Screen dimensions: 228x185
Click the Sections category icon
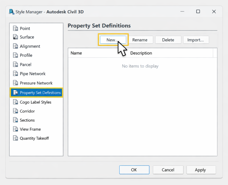[x=15, y=120]
